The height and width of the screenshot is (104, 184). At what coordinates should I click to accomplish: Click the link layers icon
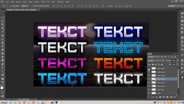click(153, 97)
